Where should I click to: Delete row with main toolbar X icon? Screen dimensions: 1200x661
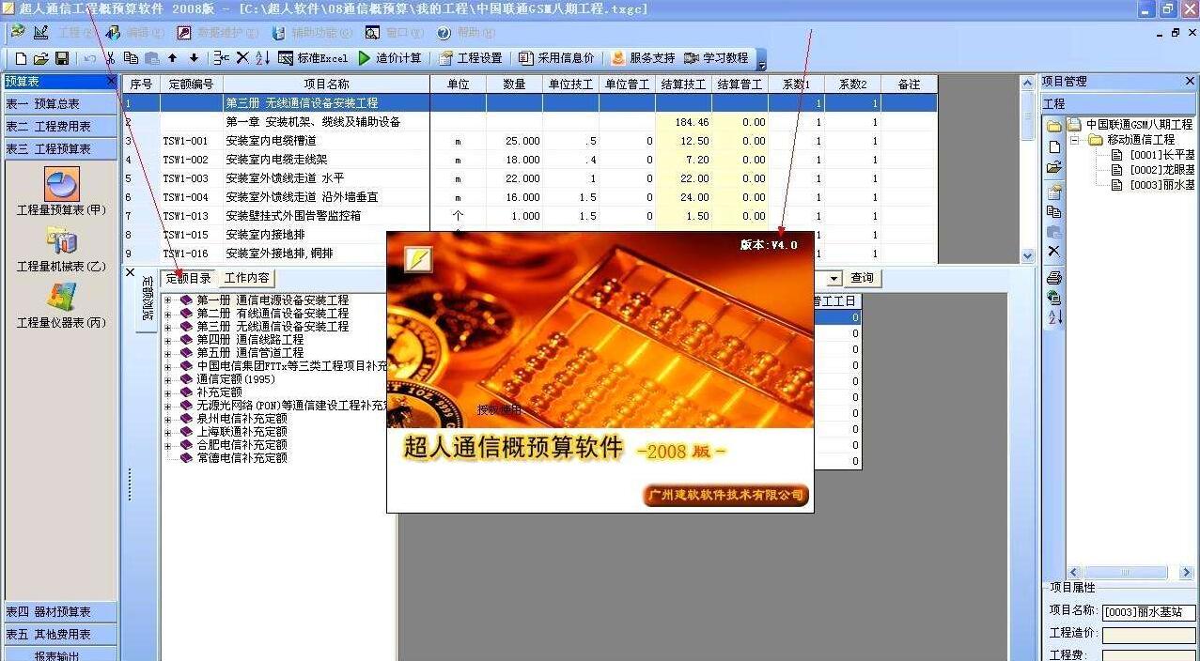[242, 58]
